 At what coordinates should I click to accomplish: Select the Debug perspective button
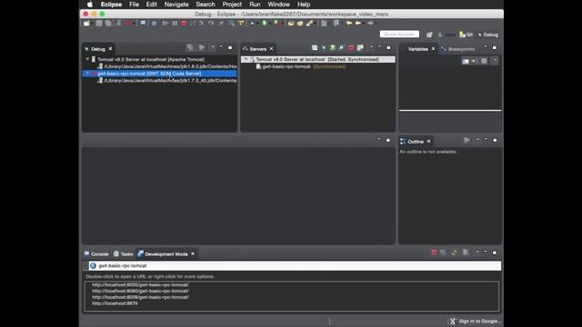[x=488, y=35]
